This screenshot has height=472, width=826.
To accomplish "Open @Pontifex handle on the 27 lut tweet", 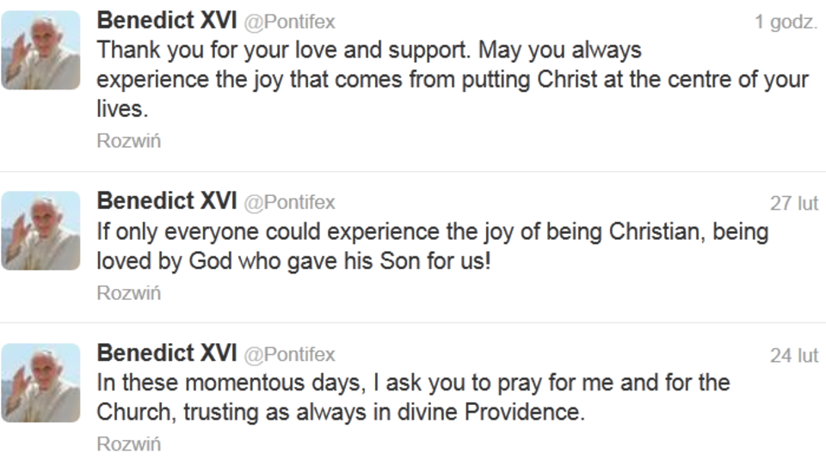I will (x=290, y=203).
